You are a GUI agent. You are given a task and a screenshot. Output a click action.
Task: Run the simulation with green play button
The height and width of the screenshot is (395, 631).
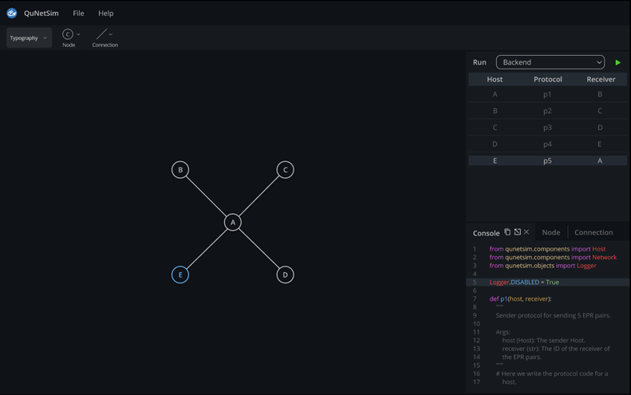tap(617, 62)
